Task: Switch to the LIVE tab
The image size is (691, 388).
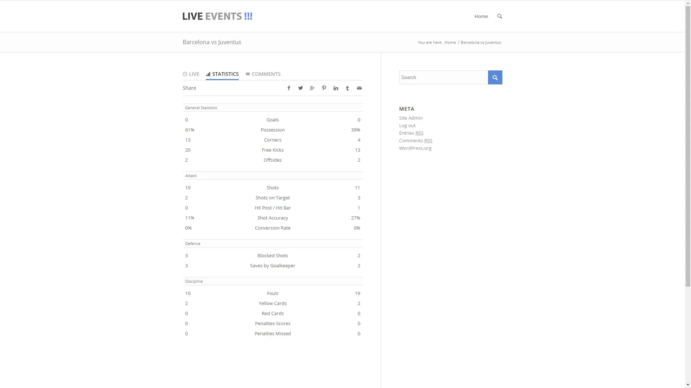Action: (191, 74)
